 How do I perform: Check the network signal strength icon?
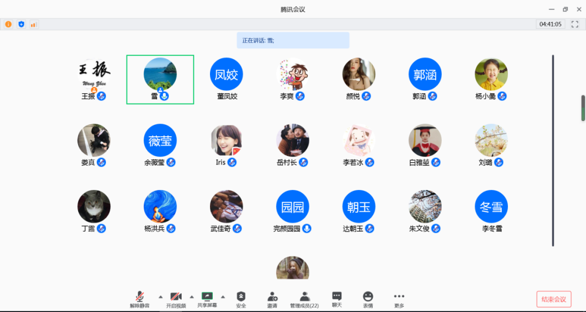coord(34,24)
